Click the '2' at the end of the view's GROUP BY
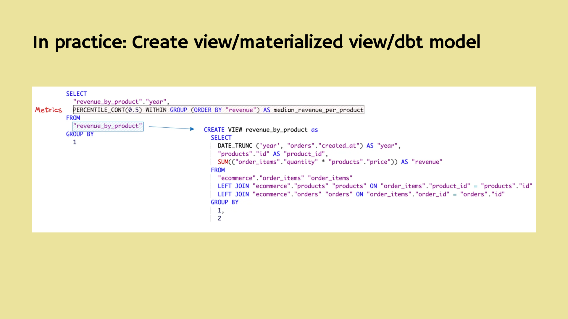The height and width of the screenshot is (319, 568). 219,219
